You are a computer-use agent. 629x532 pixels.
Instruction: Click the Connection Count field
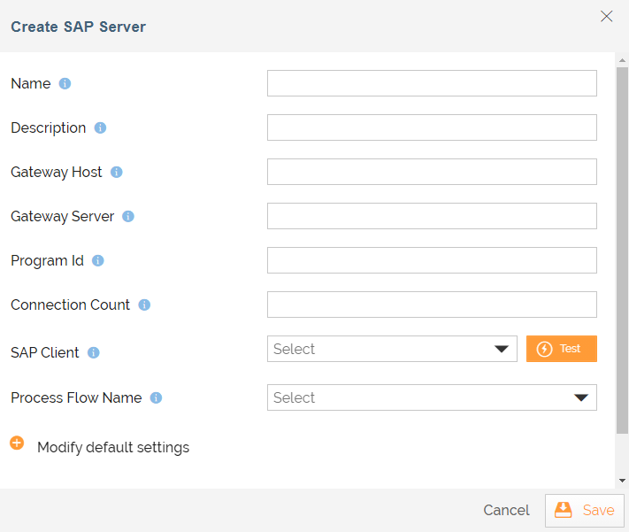[x=432, y=305]
